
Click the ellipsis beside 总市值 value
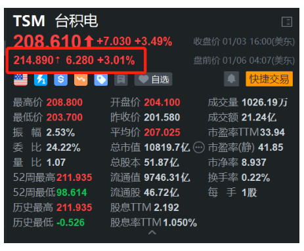pyautogui.click(x=199, y=147)
